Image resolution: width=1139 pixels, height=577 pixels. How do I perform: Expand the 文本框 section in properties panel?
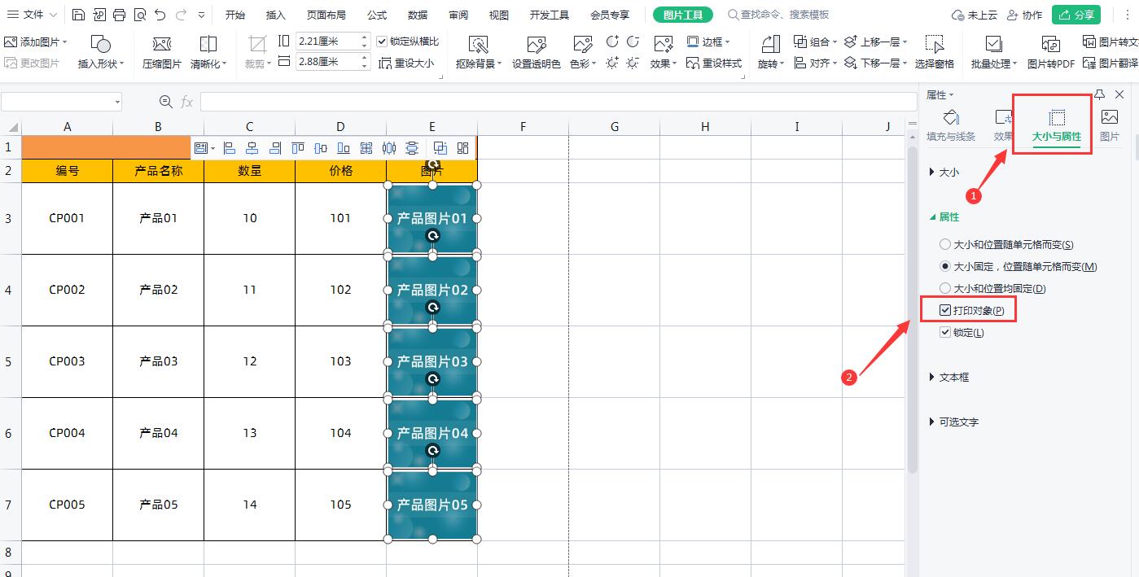pyautogui.click(x=950, y=378)
